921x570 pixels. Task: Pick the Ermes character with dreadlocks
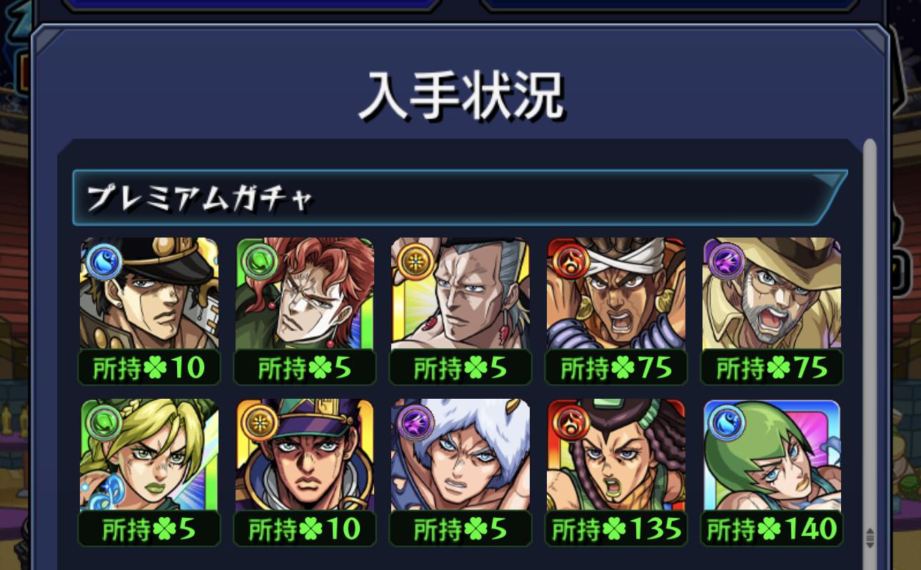tap(616, 455)
